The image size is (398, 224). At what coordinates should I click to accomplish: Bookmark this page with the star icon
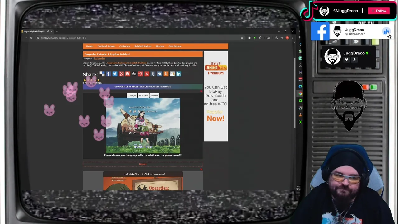242,38
